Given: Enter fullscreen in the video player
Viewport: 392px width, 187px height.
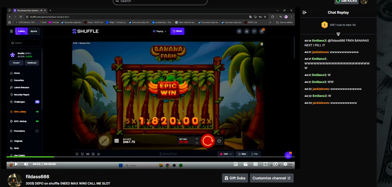Looking at the screenshot, I should (x=265, y=164).
